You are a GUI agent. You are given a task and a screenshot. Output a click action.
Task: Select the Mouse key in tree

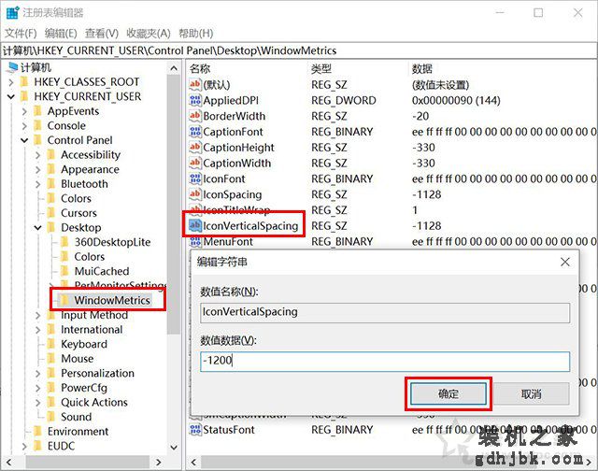coord(77,359)
